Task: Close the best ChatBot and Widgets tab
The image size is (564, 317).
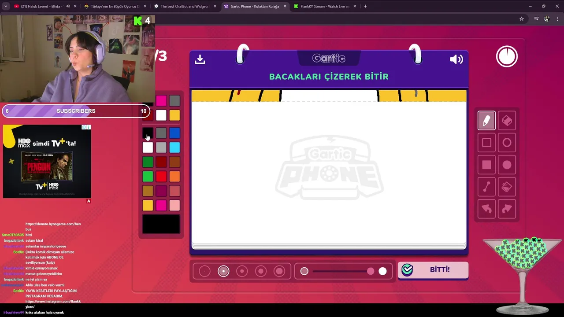Action: tap(215, 6)
